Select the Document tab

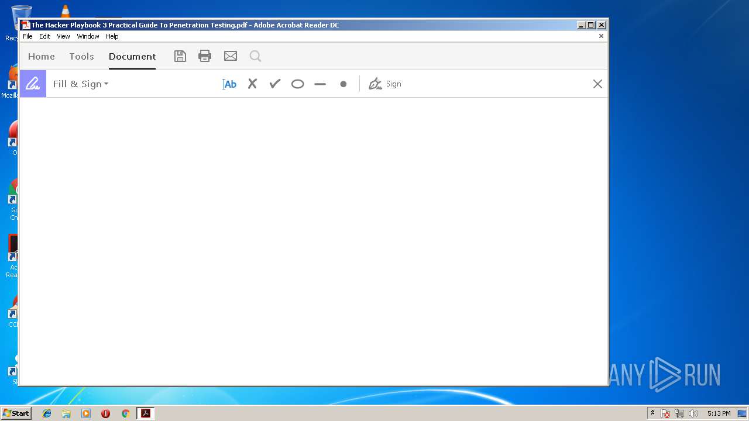(132, 57)
